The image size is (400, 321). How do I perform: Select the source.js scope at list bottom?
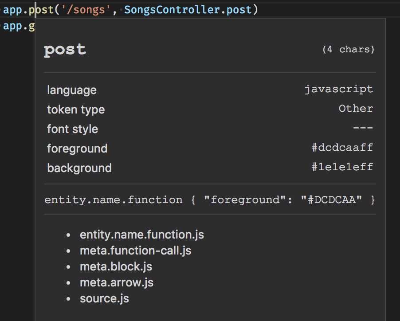point(104,298)
